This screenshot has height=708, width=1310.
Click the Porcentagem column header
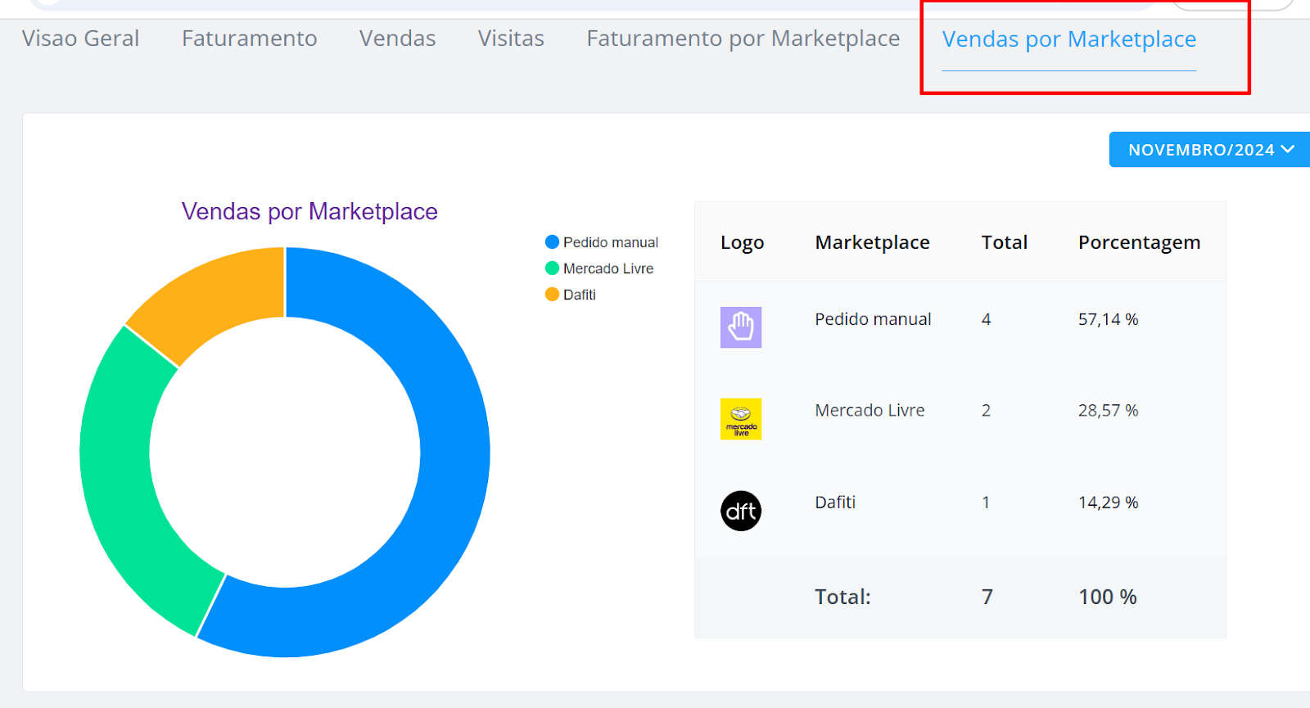tap(1139, 242)
